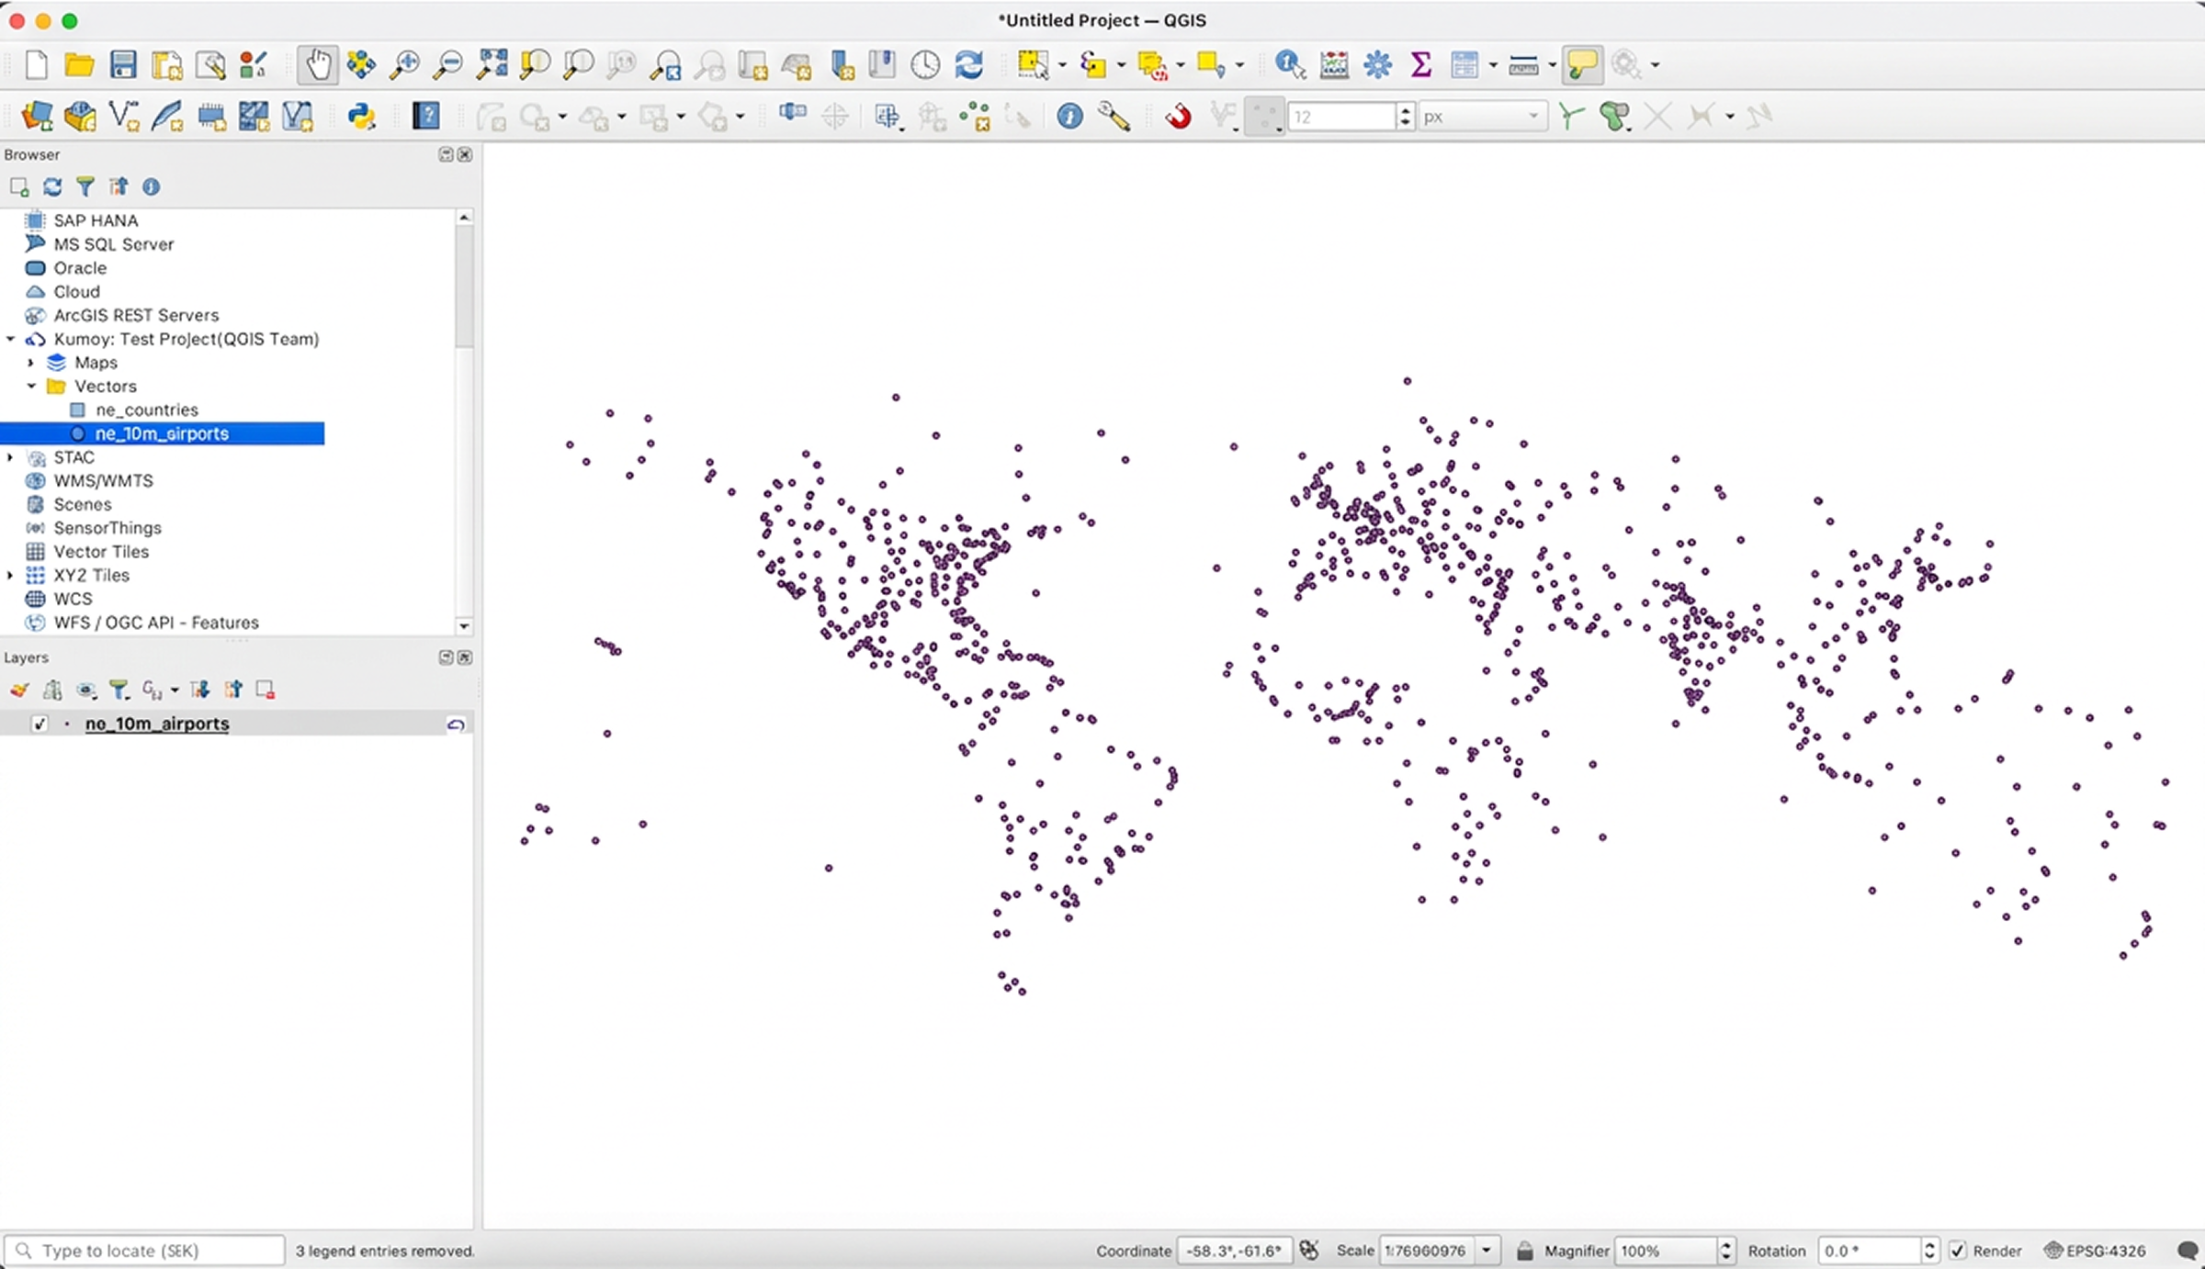
Task: Open the Statistical Summary sigma icon
Action: [1420, 65]
